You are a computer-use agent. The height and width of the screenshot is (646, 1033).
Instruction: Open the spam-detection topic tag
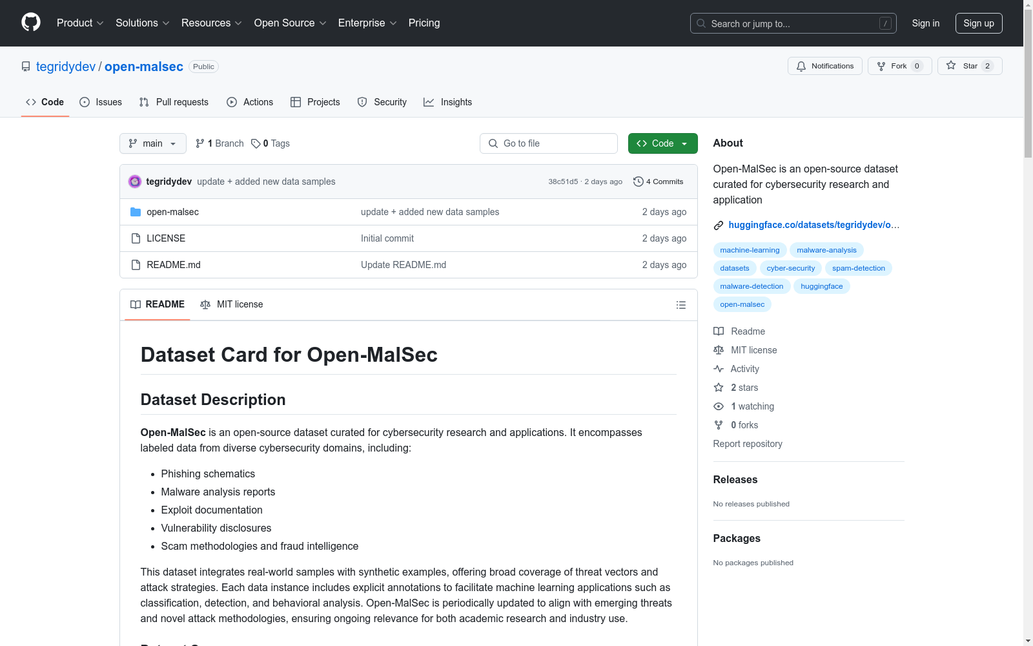click(859, 268)
